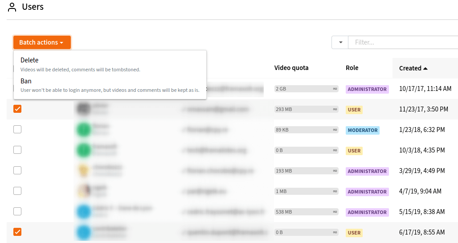
Task: Click the avatar in the 1 MB quota row
Action: pos(83,191)
